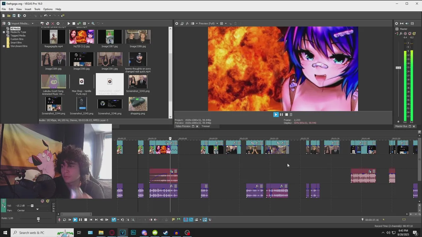This screenshot has width=422, height=237.
Task: Toggle the lock fader channels icon in Master
Action: click(x=398, y=121)
